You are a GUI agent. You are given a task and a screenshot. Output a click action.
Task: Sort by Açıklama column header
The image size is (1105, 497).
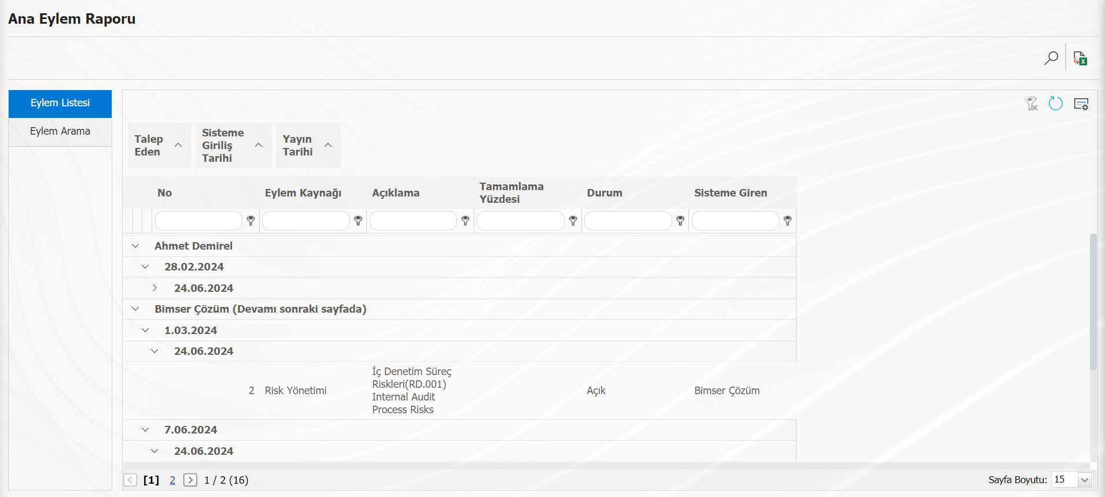[396, 193]
